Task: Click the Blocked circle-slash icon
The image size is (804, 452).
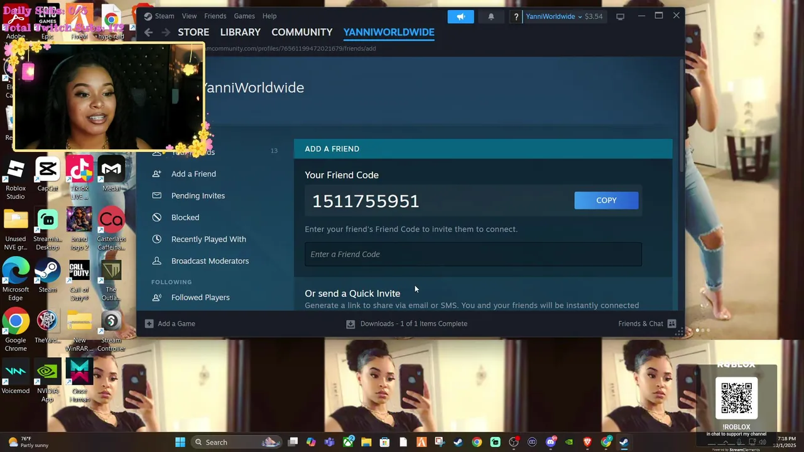Action: point(157,217)
